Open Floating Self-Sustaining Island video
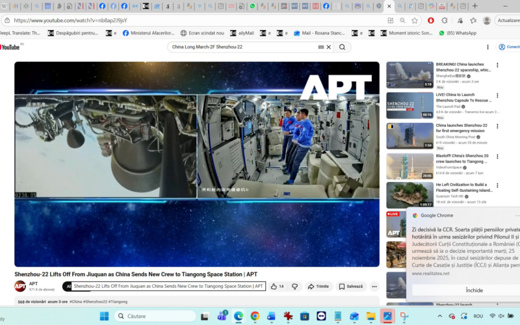This screenshot has height=325, width=520. 409,195
